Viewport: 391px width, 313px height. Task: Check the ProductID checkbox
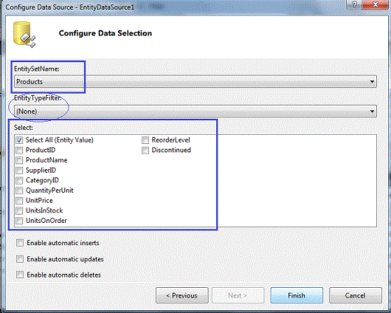click(20, 150)
